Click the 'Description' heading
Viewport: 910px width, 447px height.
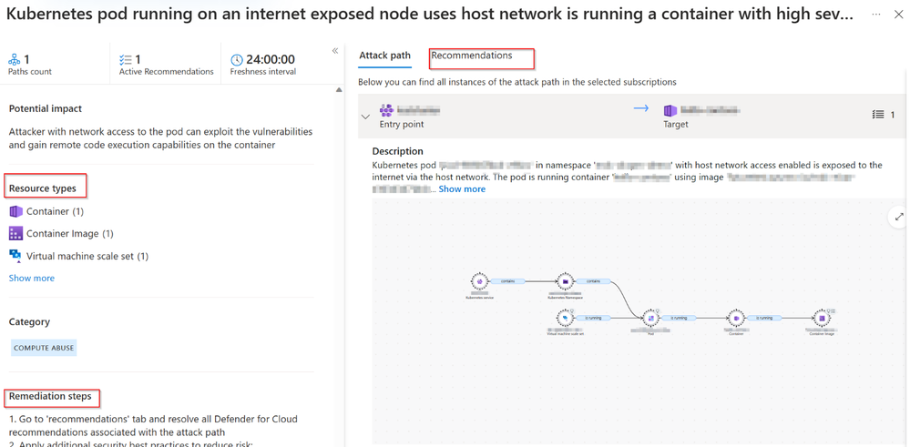coord(397,151)
